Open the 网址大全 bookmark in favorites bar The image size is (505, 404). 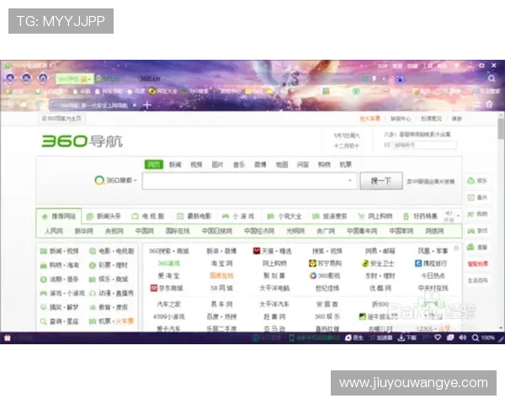click(163, 91)
